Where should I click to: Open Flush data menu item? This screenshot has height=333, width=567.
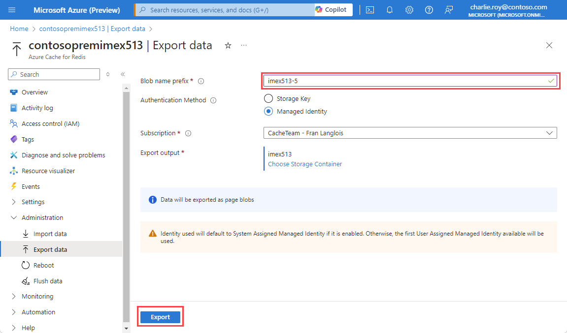tap(48, 281)
